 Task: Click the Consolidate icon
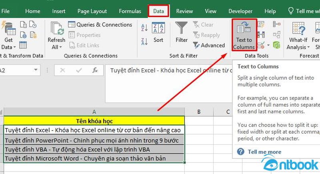(276, 24)
